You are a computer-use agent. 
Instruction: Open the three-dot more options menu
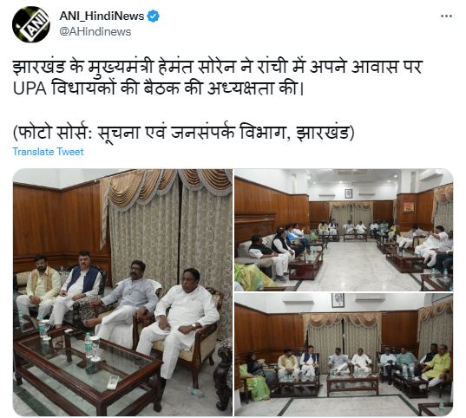pos(446,16)
